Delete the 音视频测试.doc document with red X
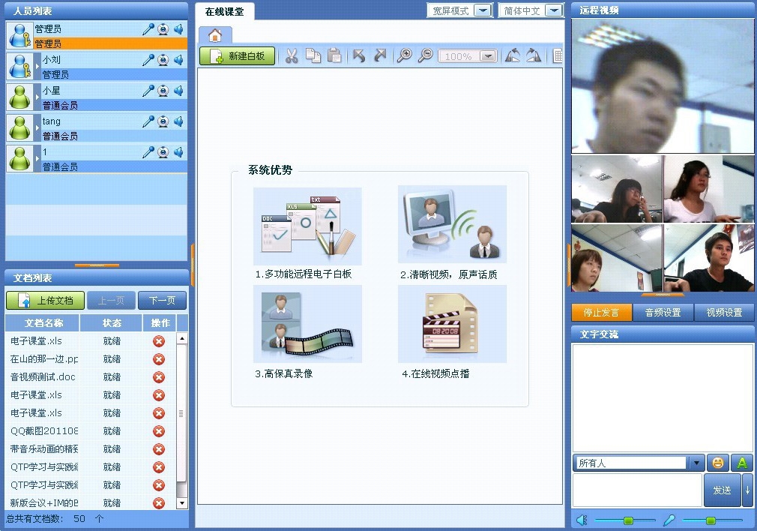Viewport: 757px width, 531px height. tap(159, 377)
